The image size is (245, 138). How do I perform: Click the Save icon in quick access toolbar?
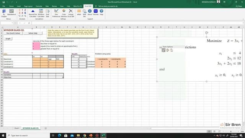pos(3,2)
